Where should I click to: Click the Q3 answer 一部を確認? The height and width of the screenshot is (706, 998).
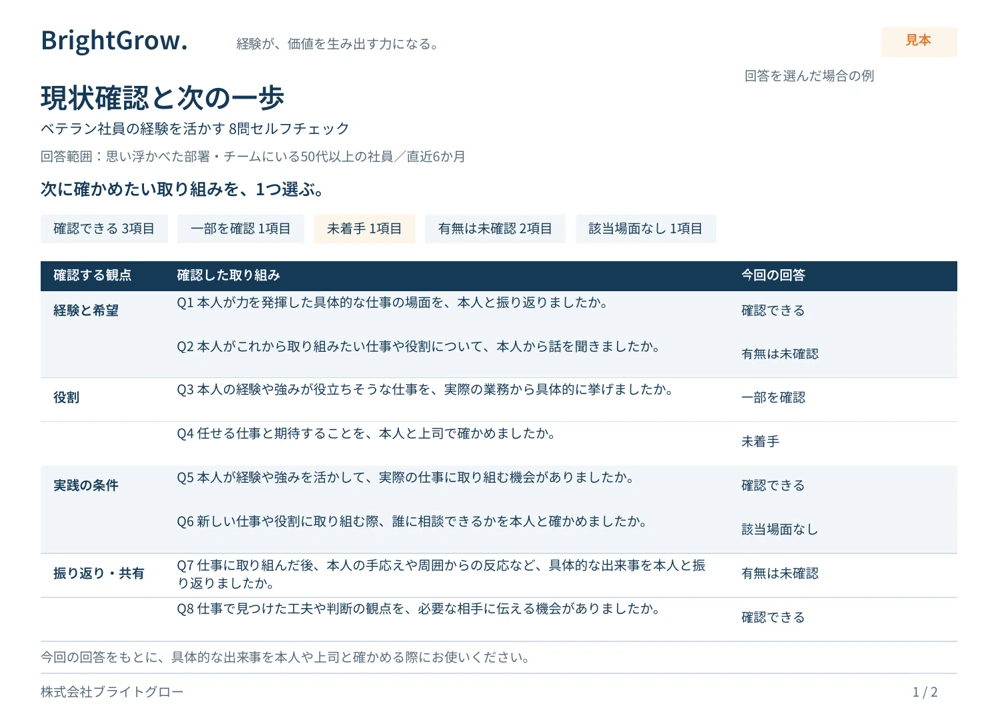pyautogui.click(x=773, y=397)
